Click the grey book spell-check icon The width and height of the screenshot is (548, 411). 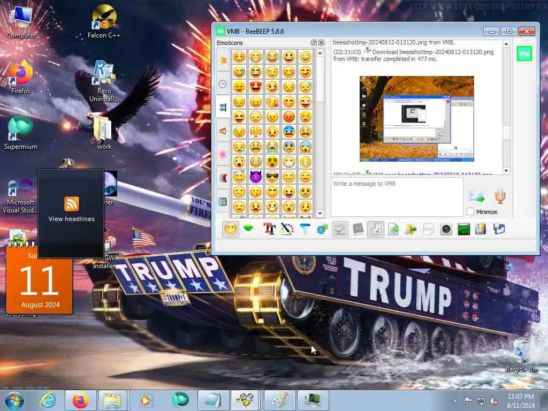click(358, 229)
